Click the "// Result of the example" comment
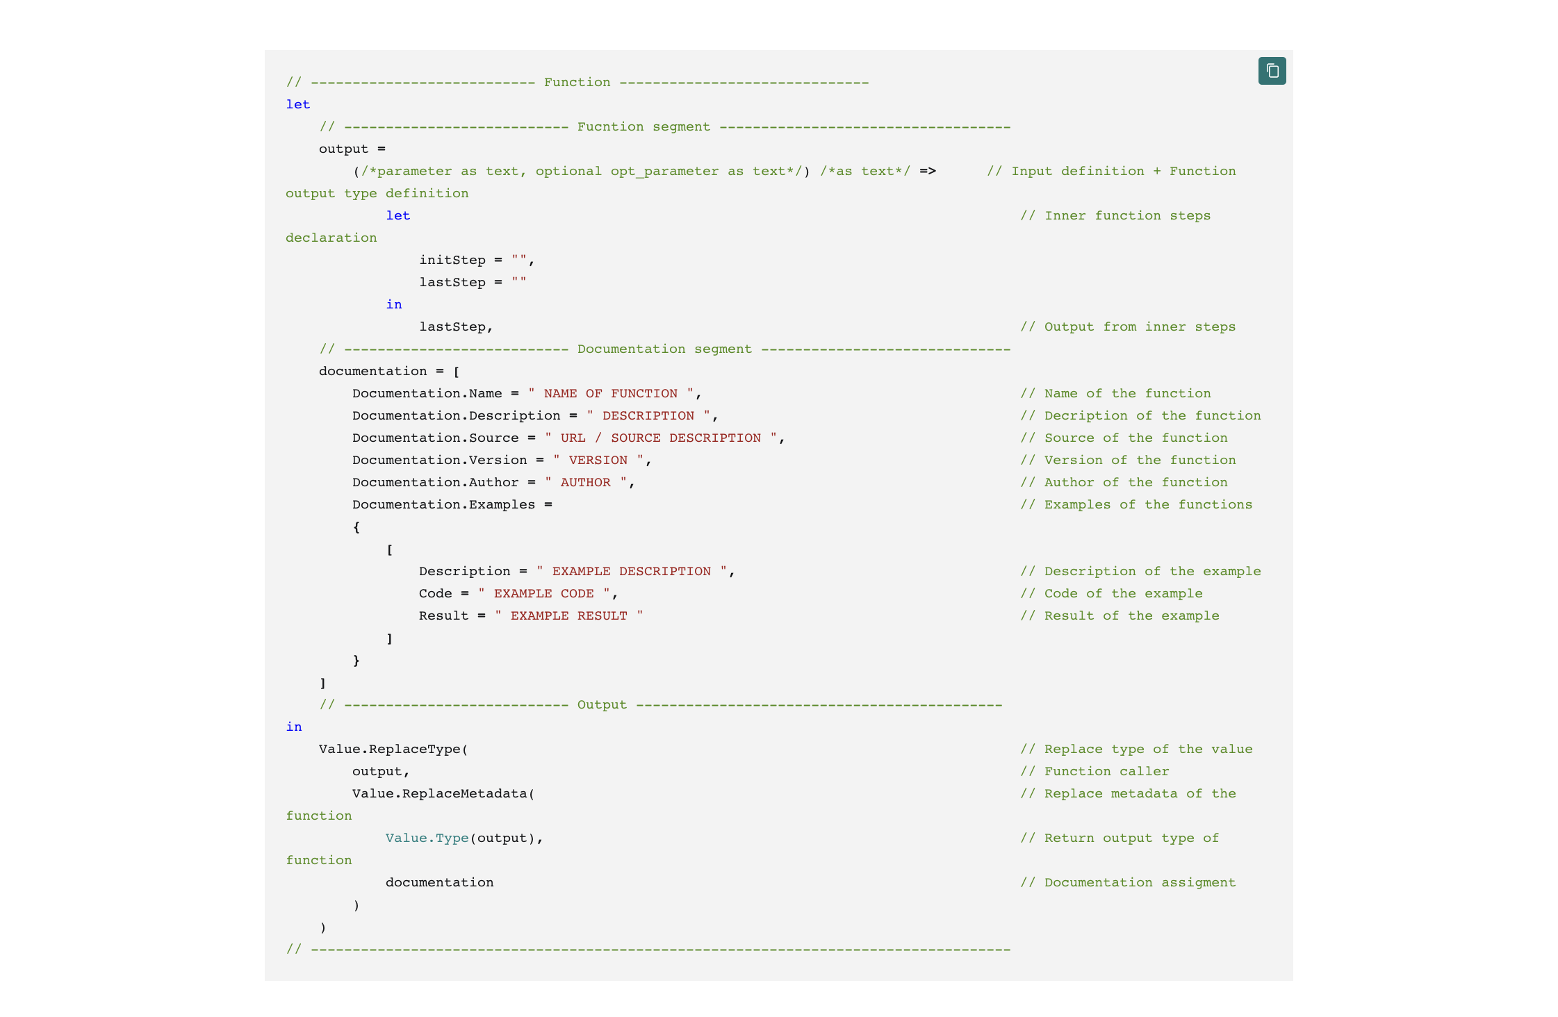The height and width of the screenshot is (1017, 1558). pyautogui.click(x=1120, y=615)
